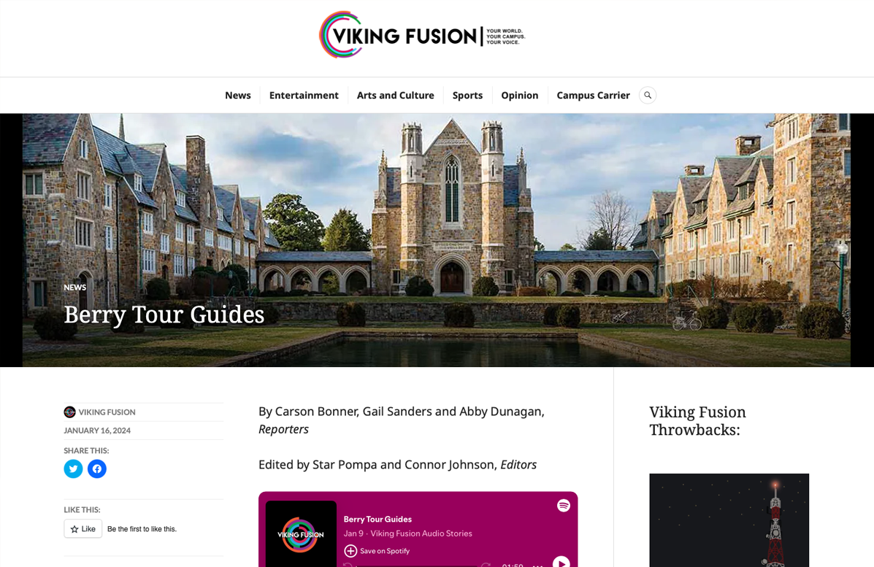
Task: Navigate to the Sports section
Action: pos(467,96)
